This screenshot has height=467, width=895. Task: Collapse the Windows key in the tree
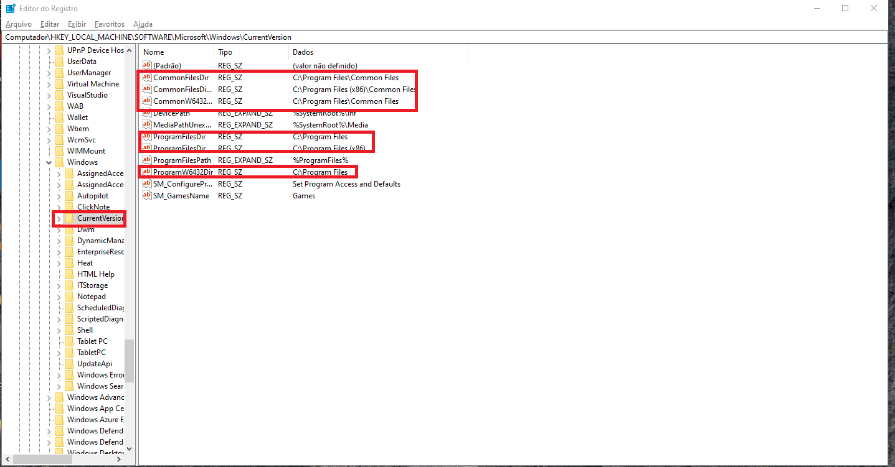coord(49,162)
